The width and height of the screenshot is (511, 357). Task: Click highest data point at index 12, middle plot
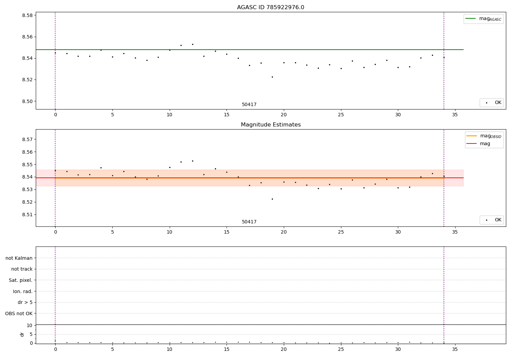[x=192, y=161]
